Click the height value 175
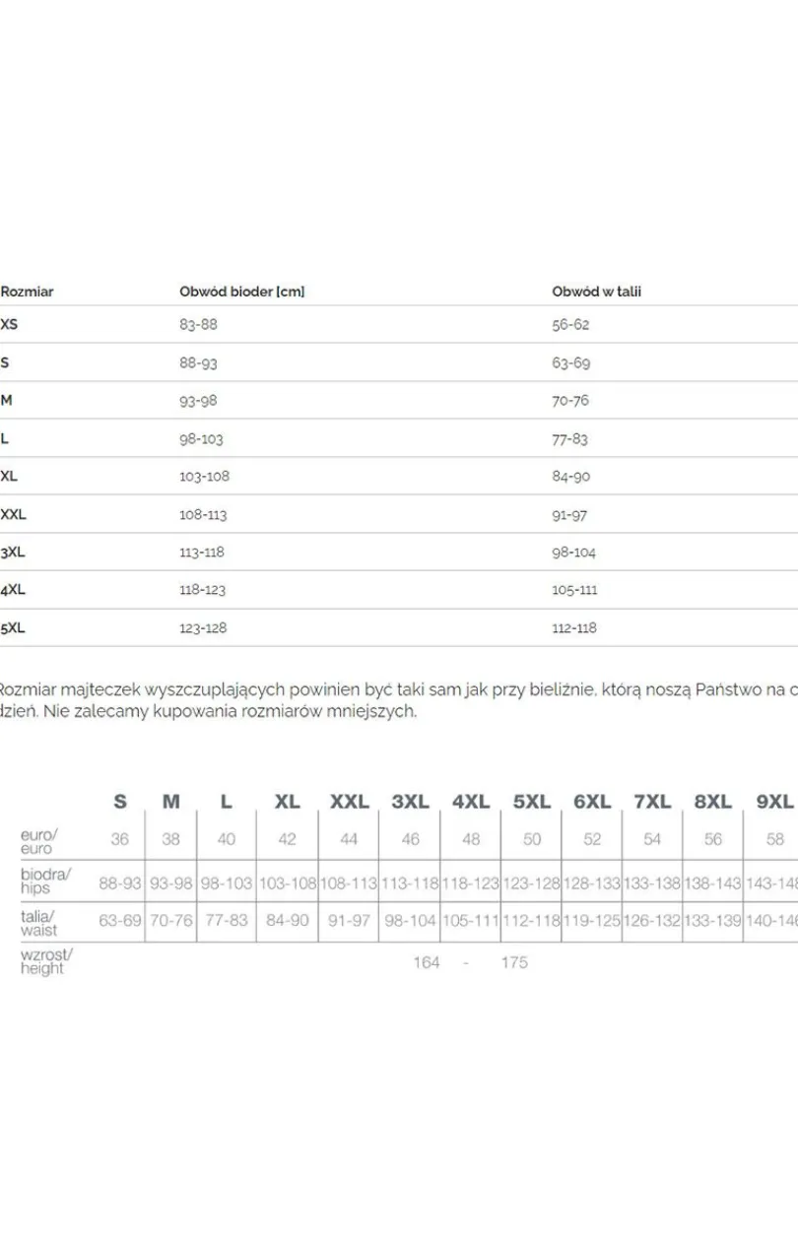This screenshot has height=1241, width=798. coord(514,962)
